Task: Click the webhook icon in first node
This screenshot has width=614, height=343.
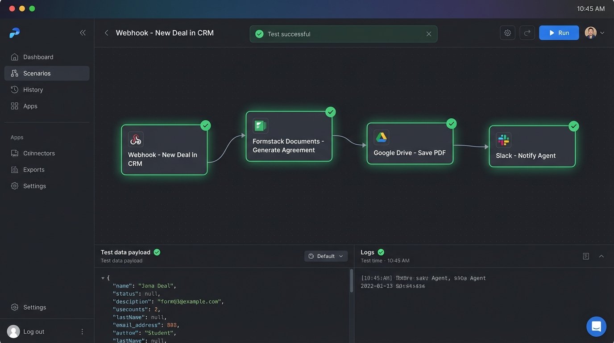Action: point(136,139)
